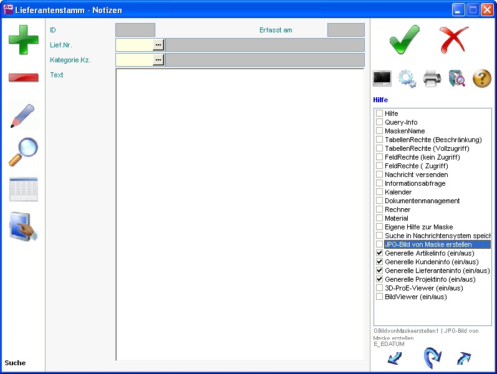Click the down-left blue arrow button
This screenshot has width=497, height=374.
point(395,358)
